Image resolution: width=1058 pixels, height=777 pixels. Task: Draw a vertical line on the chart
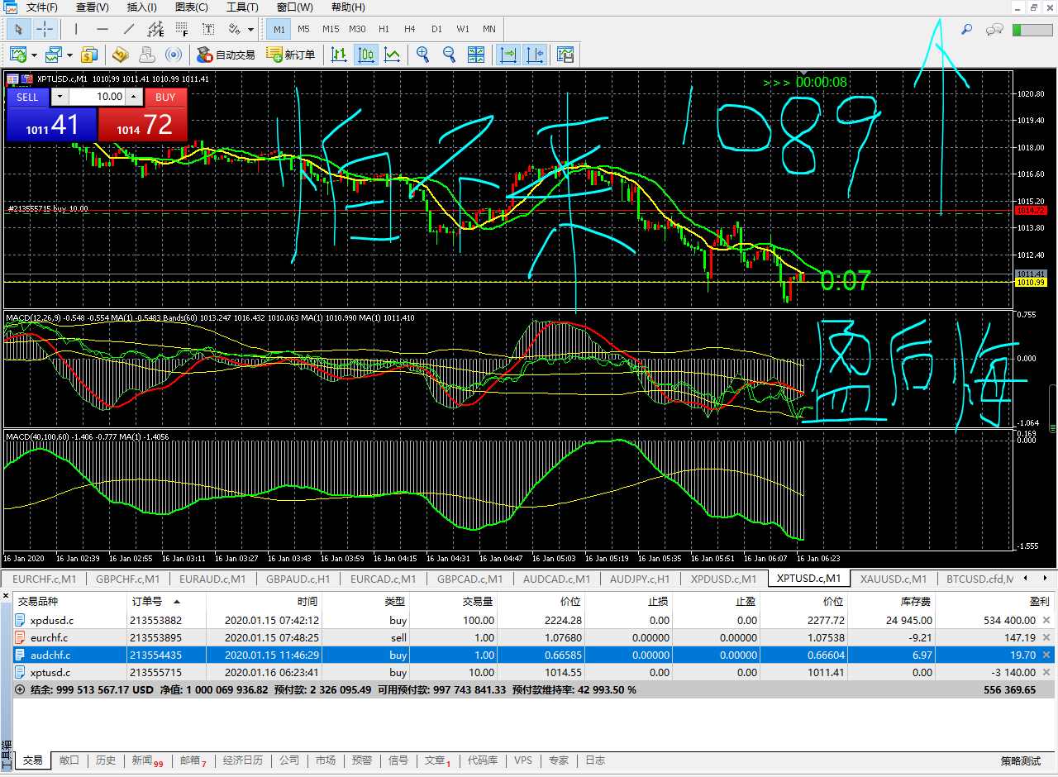[x=76, y=30]
